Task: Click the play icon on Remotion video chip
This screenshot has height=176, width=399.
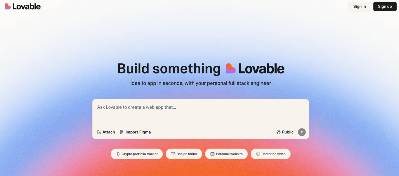Action: point(258,154)
